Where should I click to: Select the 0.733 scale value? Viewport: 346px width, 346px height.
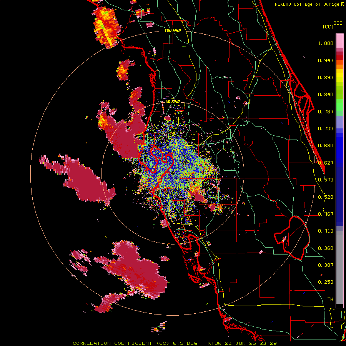click(326, 129)
